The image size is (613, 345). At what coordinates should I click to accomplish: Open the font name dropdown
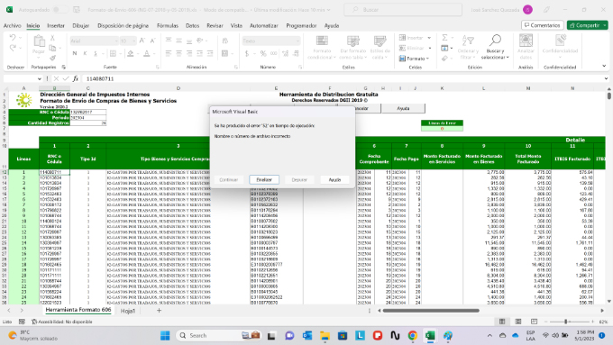click(x=116, y=41)
